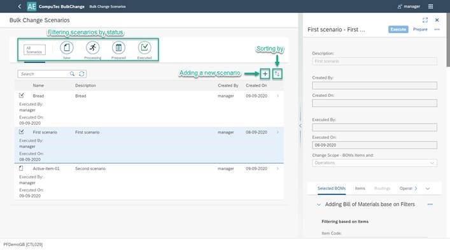Image resolution: width=450 pixels, height=251 pixels.
Task: Sort by Created On column header
Action: pyautogui.click(x=257, y=85)
